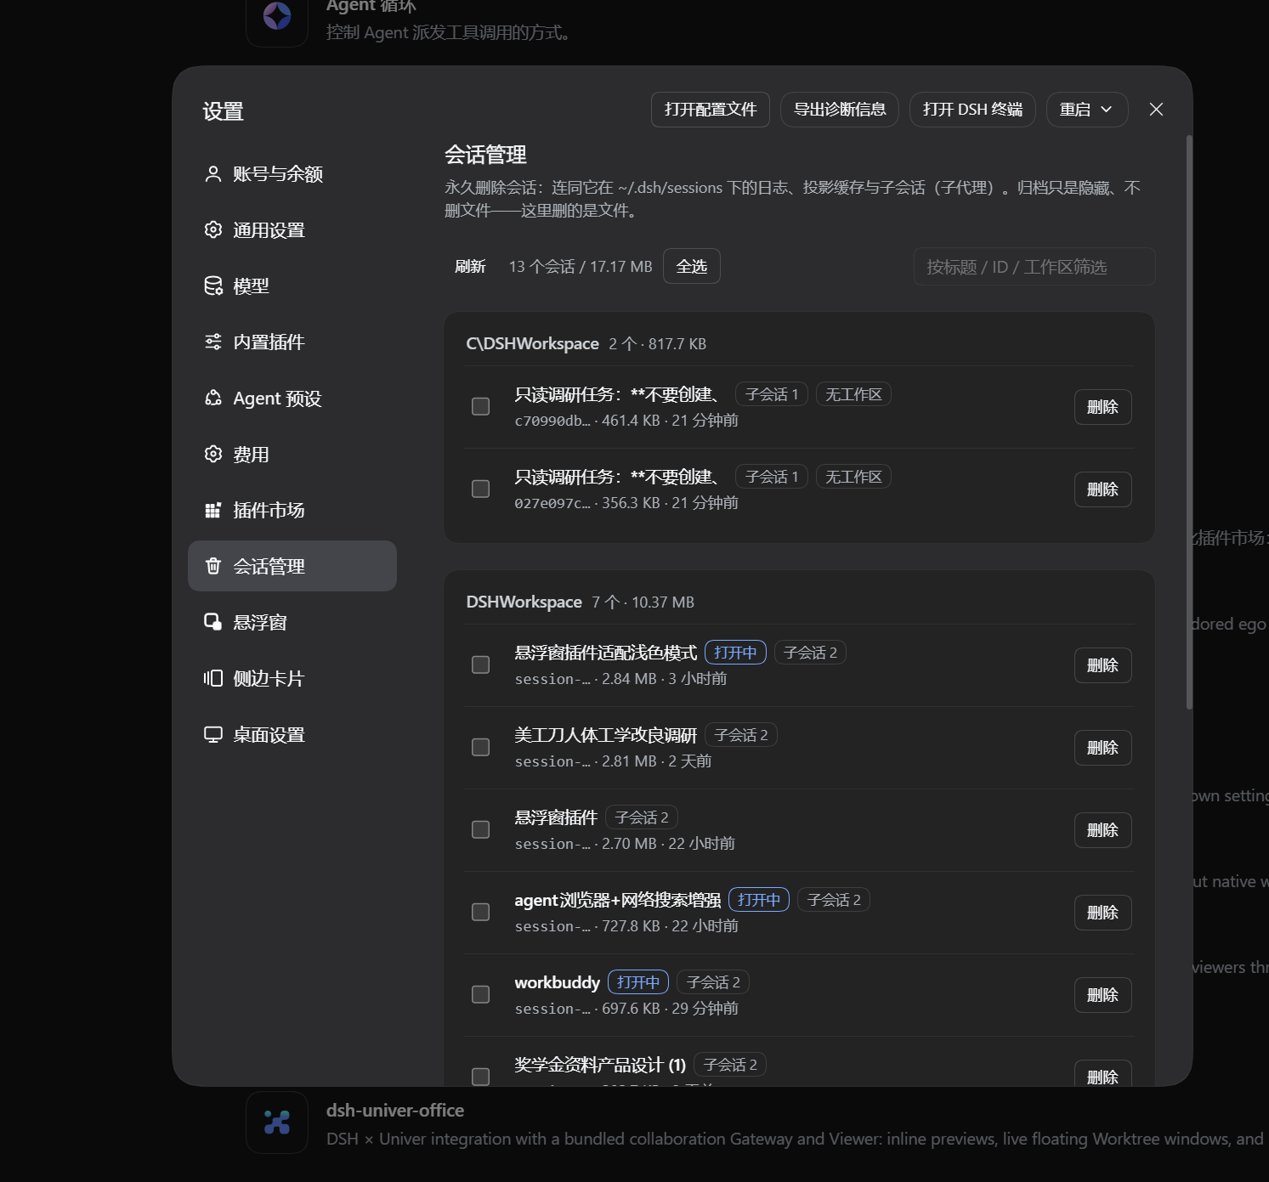This screenshot has height=1182, width=1269.
Task: Delete the c70990db session
Action: 1103,407
